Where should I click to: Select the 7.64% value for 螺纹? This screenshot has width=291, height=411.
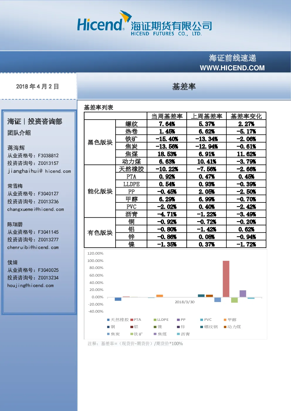click(167, 124)
